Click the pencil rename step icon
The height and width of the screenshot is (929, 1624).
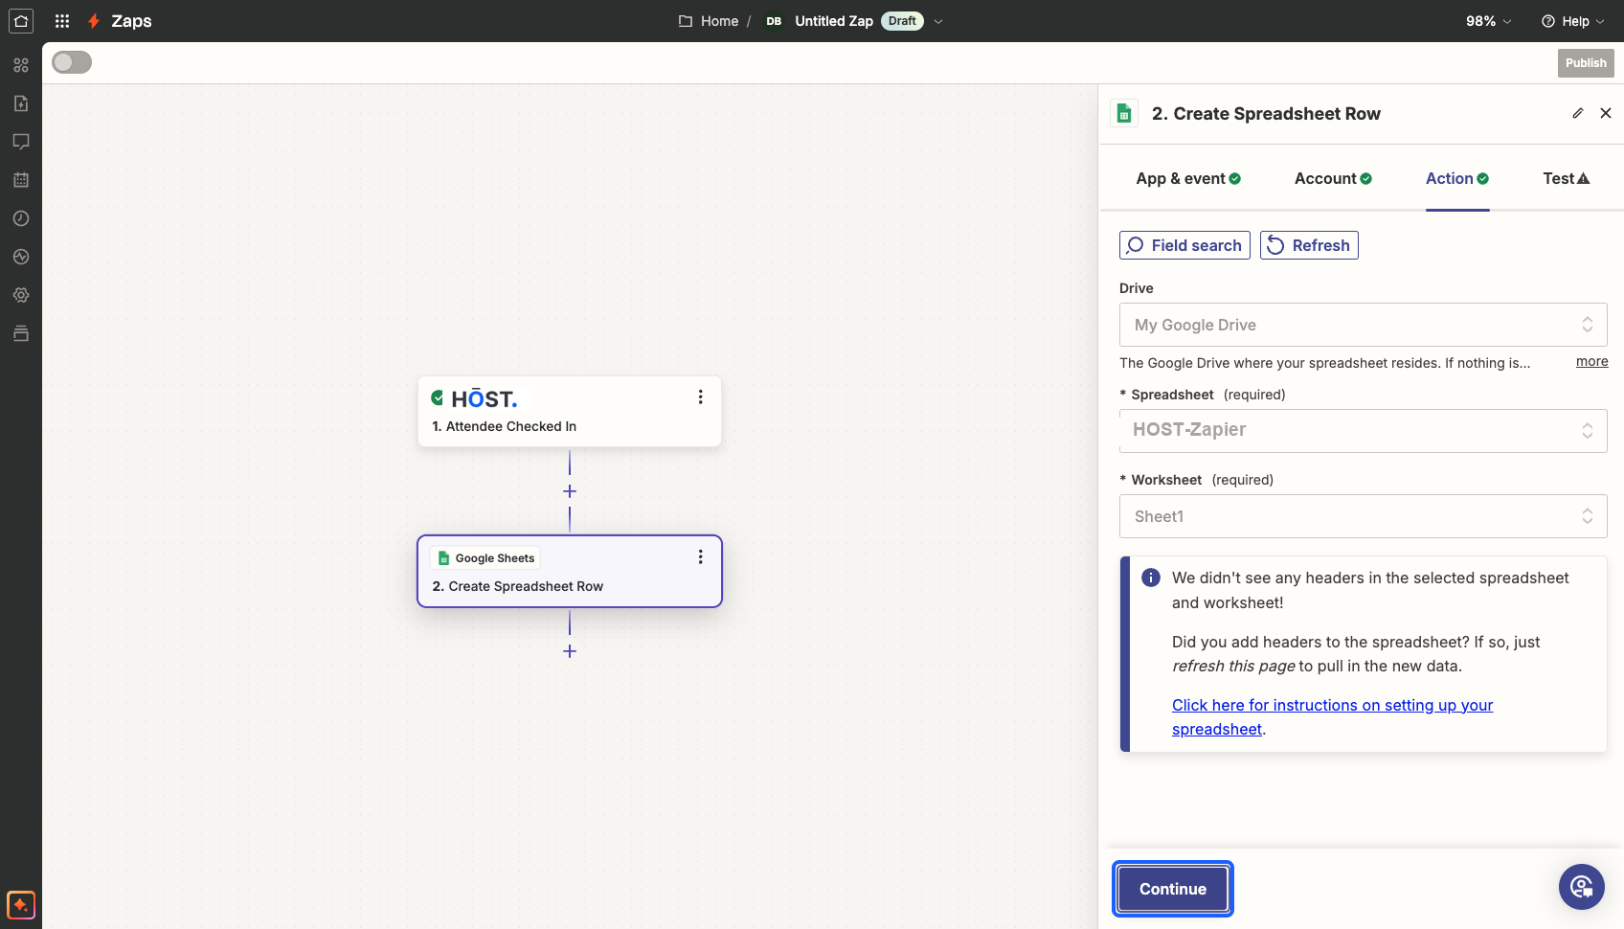(1578, 113)
